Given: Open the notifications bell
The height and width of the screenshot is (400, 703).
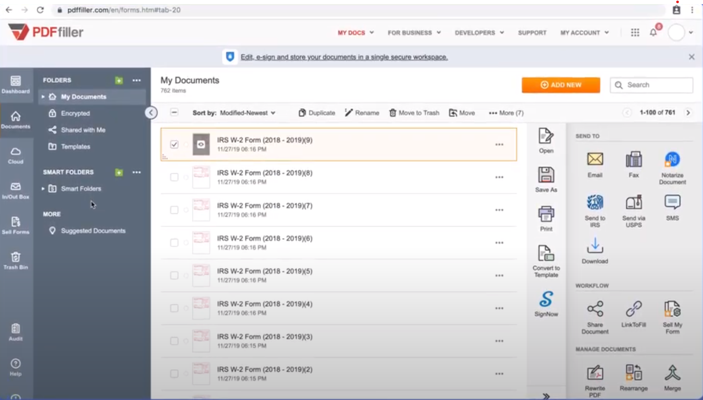Looking at the screenshot, I should [x=654, y=32].
